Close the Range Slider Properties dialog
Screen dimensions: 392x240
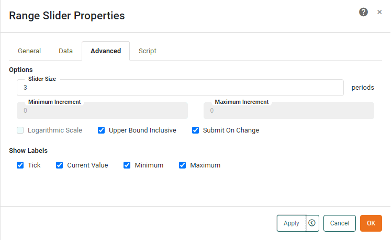click(x=379, y=12)
